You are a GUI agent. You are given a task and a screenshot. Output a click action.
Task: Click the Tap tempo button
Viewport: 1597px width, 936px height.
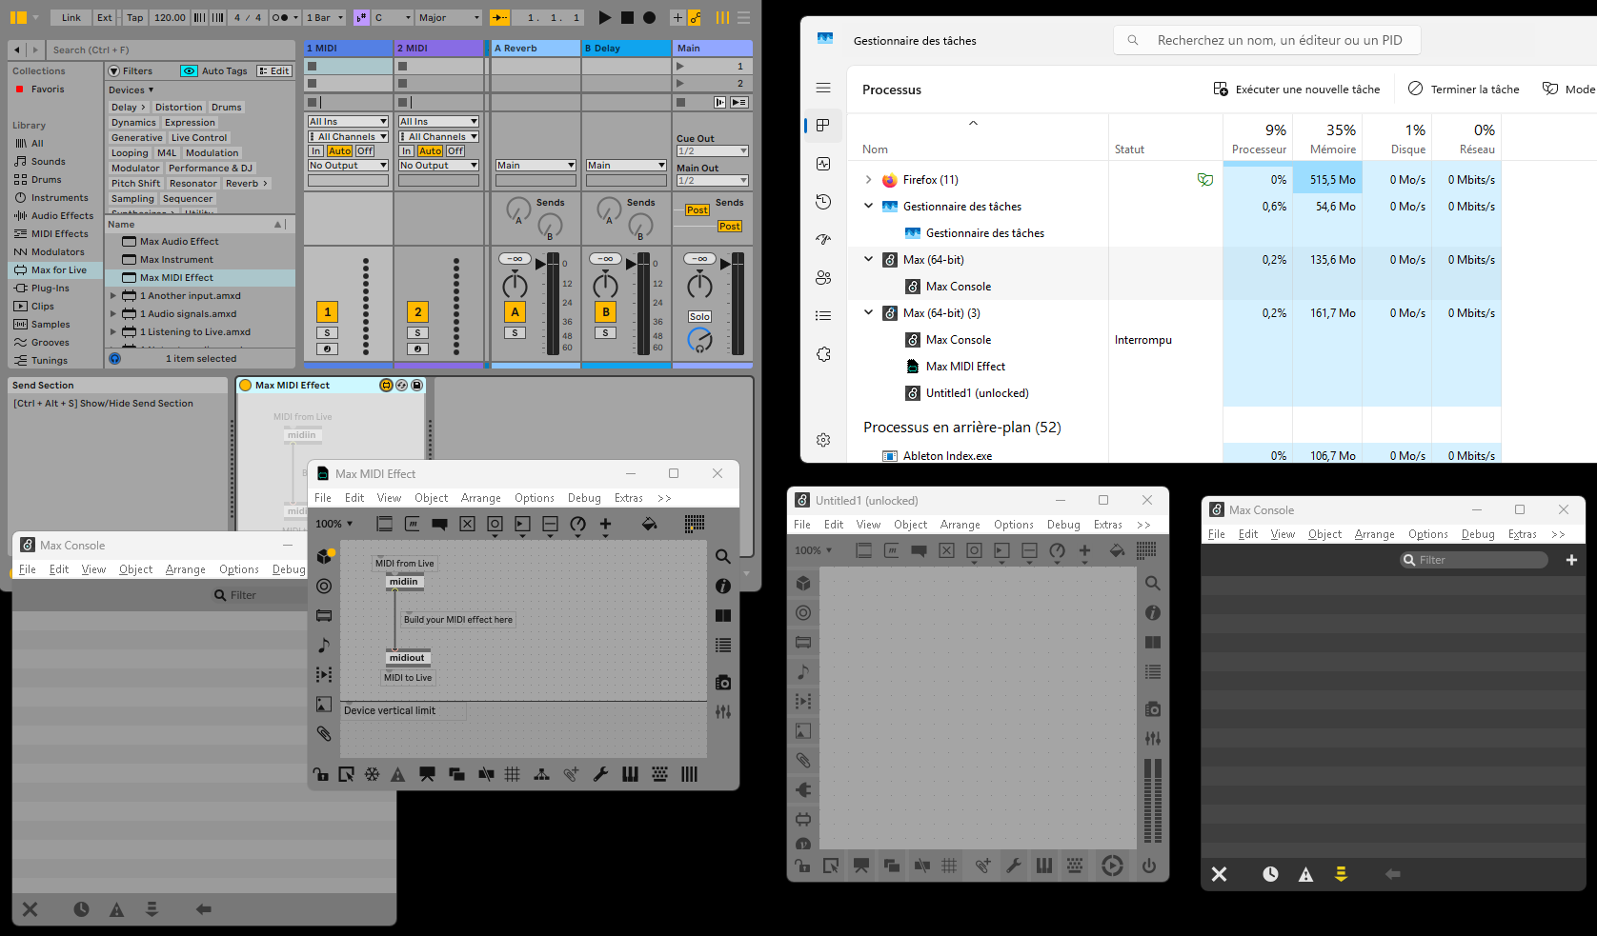(x=135, y=17)
